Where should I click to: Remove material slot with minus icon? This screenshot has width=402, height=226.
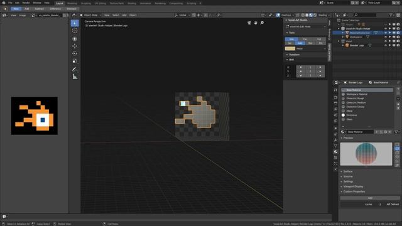398,93
